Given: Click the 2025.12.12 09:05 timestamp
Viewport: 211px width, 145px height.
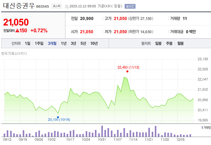Looking at the screenshot, I should pyautogui.click(x=83, y=6).
